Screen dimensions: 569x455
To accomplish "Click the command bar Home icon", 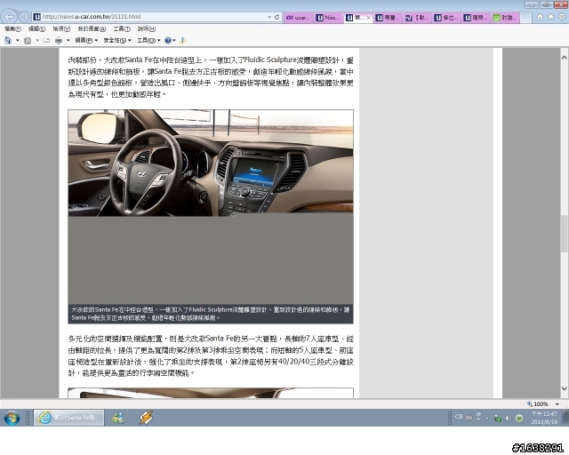I will [8, 40].
